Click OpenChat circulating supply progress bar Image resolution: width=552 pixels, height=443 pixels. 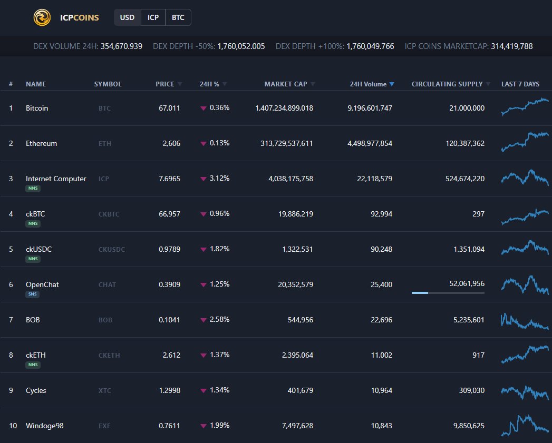pyautogui.click(x=448, y=293)
